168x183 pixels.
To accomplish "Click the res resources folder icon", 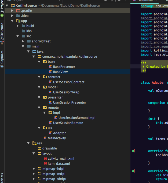I will 34,143.
